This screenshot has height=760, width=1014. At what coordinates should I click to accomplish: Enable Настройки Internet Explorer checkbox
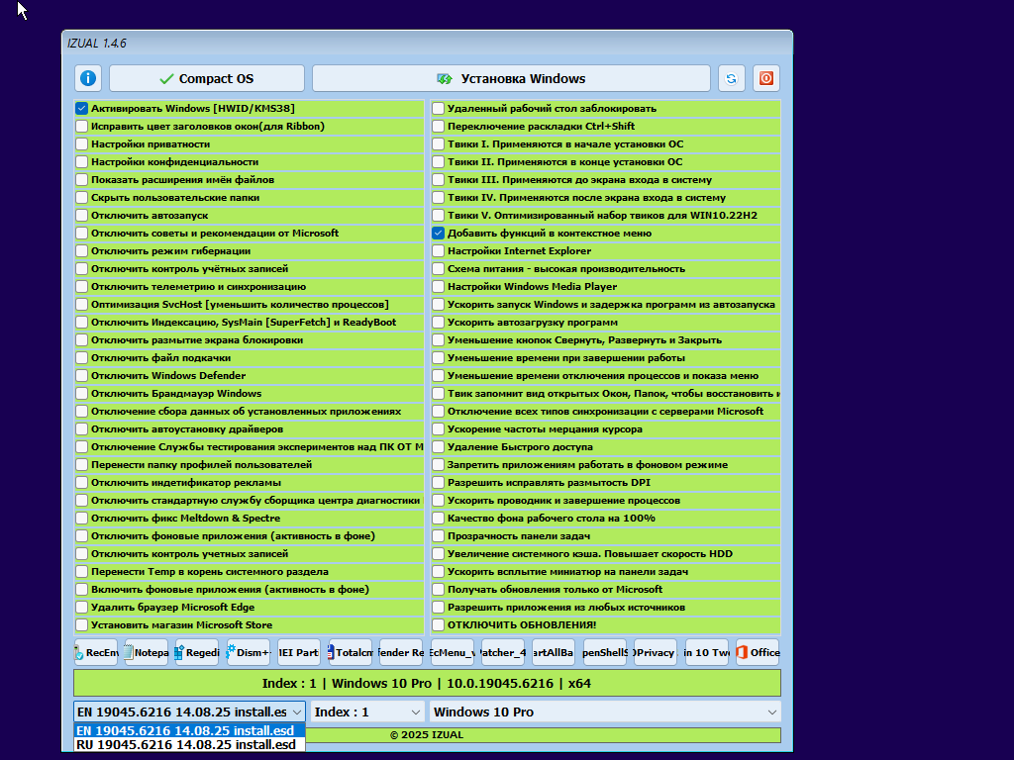[439, 250]
